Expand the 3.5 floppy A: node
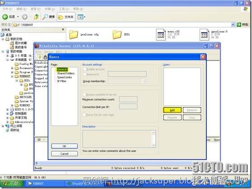 7,55
